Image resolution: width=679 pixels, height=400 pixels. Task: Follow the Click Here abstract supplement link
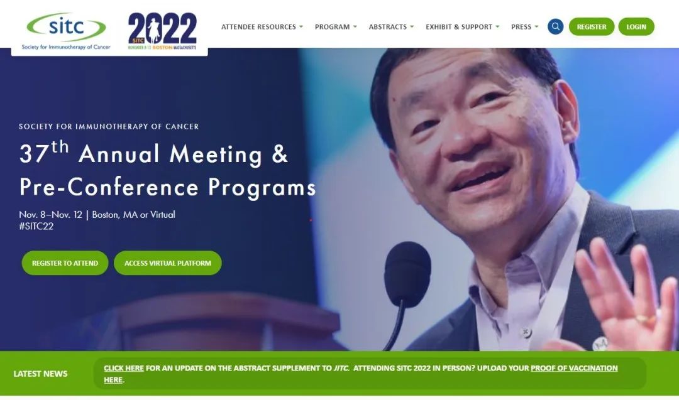point(124,368)
